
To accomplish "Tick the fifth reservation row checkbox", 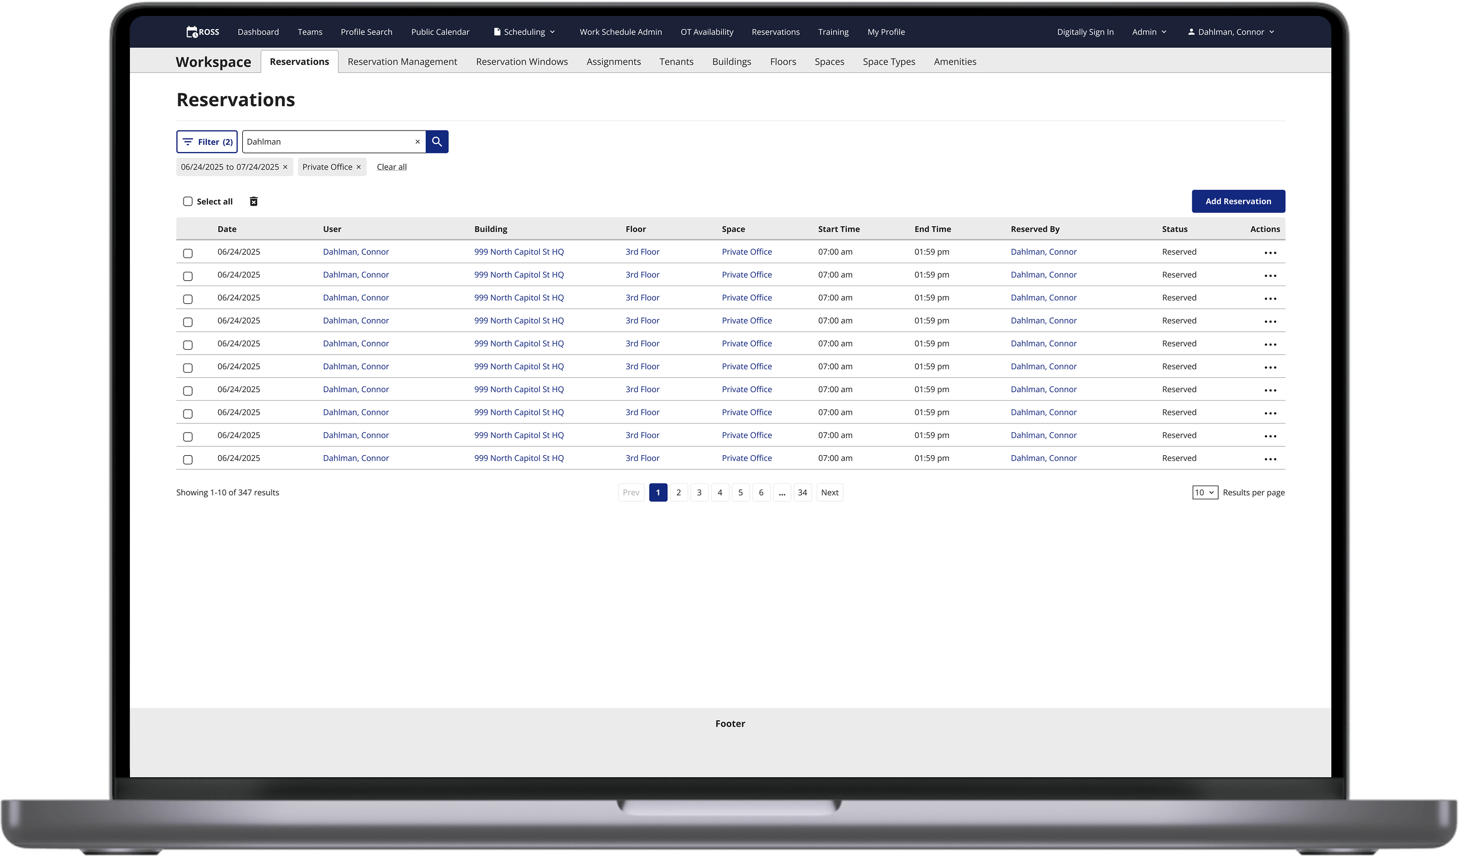I will click(x=188, y=345).
